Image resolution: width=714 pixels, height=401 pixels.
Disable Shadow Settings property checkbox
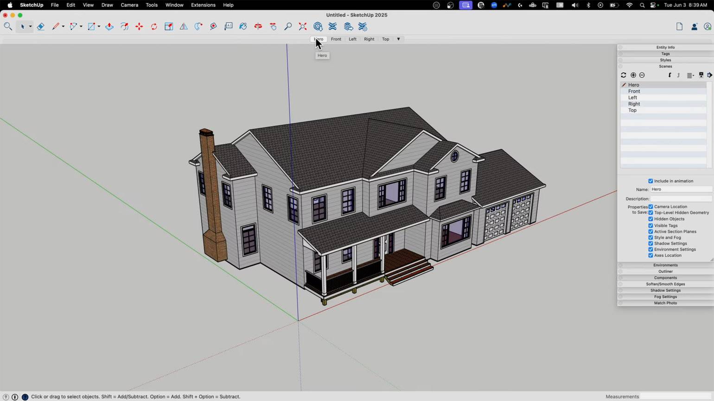650,244
